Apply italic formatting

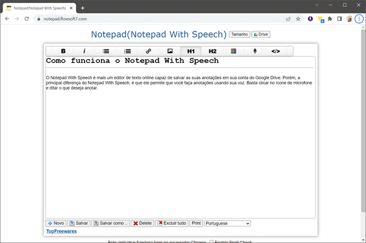point(84,51)
